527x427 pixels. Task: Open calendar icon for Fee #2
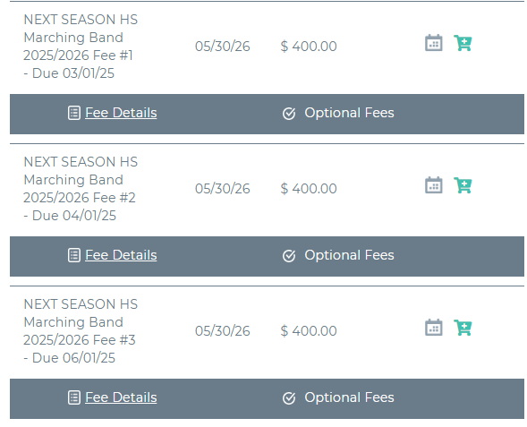[434, 185]
